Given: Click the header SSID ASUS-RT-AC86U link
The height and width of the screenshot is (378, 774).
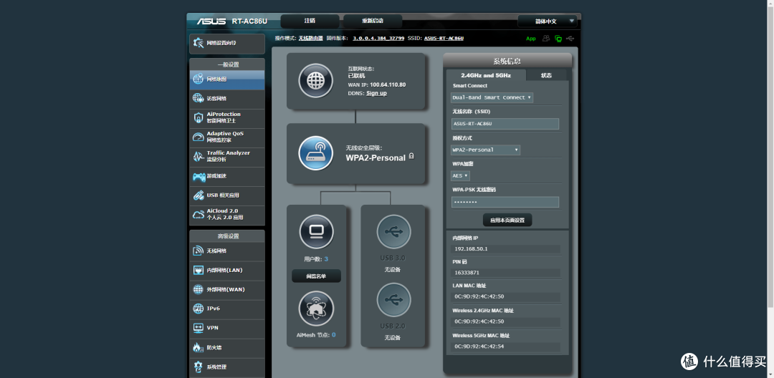Looking at the screenshot, I should pyautogui.click(x=444, y=38).
